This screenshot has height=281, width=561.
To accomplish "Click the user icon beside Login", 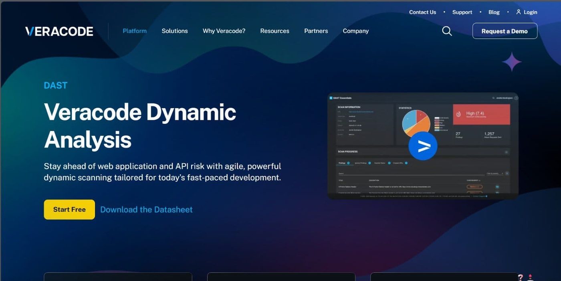I will pos(519,12).
